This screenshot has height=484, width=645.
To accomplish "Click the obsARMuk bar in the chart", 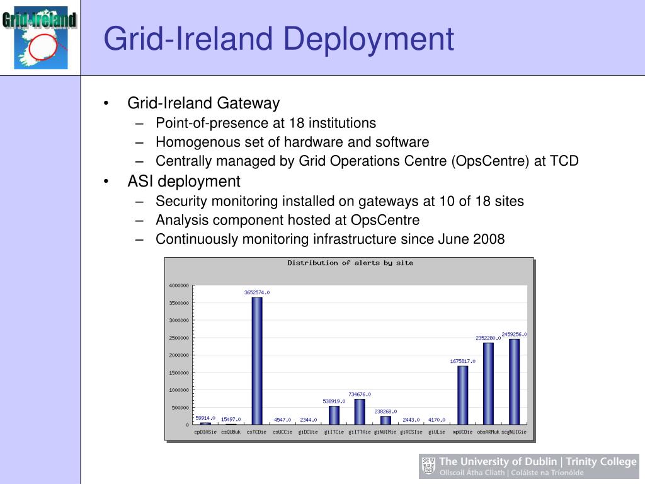I will [x=488, y=384].
